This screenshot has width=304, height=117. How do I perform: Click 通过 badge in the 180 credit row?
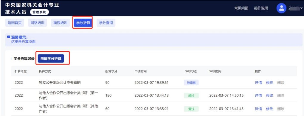point(191,96)
